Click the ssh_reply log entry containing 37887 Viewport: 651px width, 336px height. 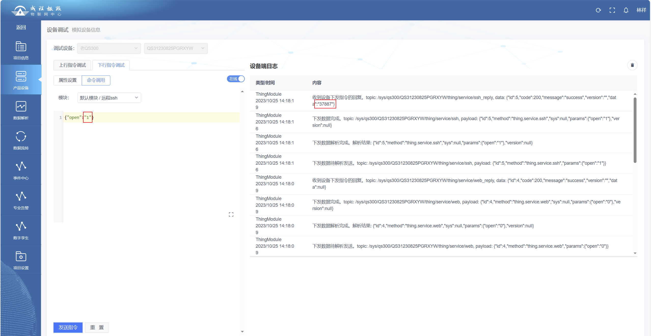pyautogui.click(x=441, y=101)
